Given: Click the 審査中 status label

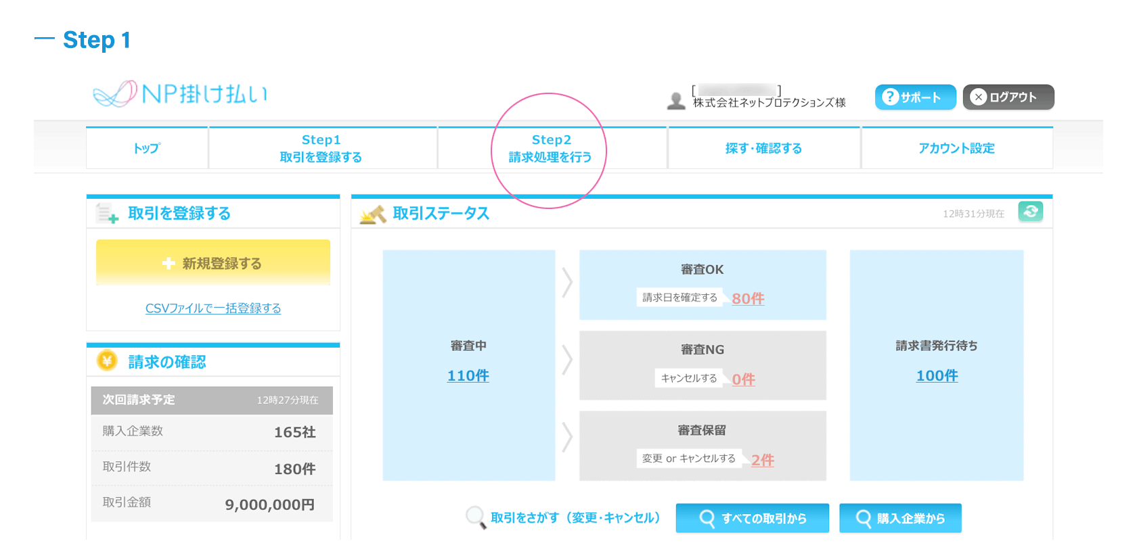Looking at the screenshot, I should point(468,346).
